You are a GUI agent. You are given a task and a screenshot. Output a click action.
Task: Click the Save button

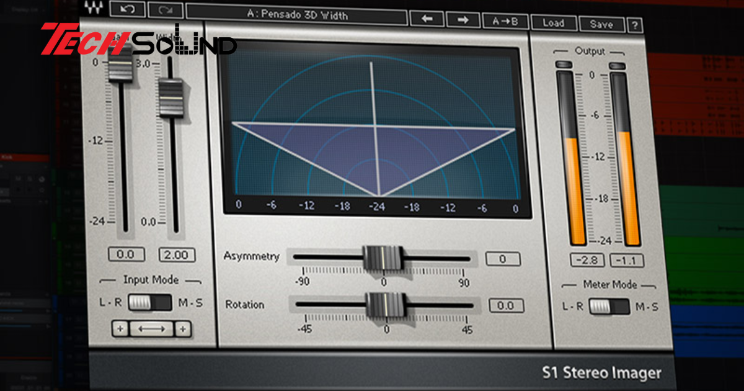pos(601,24)
